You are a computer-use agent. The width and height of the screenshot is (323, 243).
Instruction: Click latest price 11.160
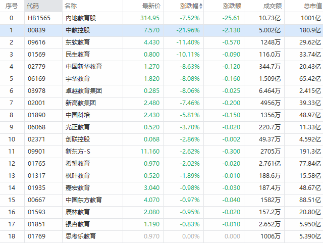point(150,152)
